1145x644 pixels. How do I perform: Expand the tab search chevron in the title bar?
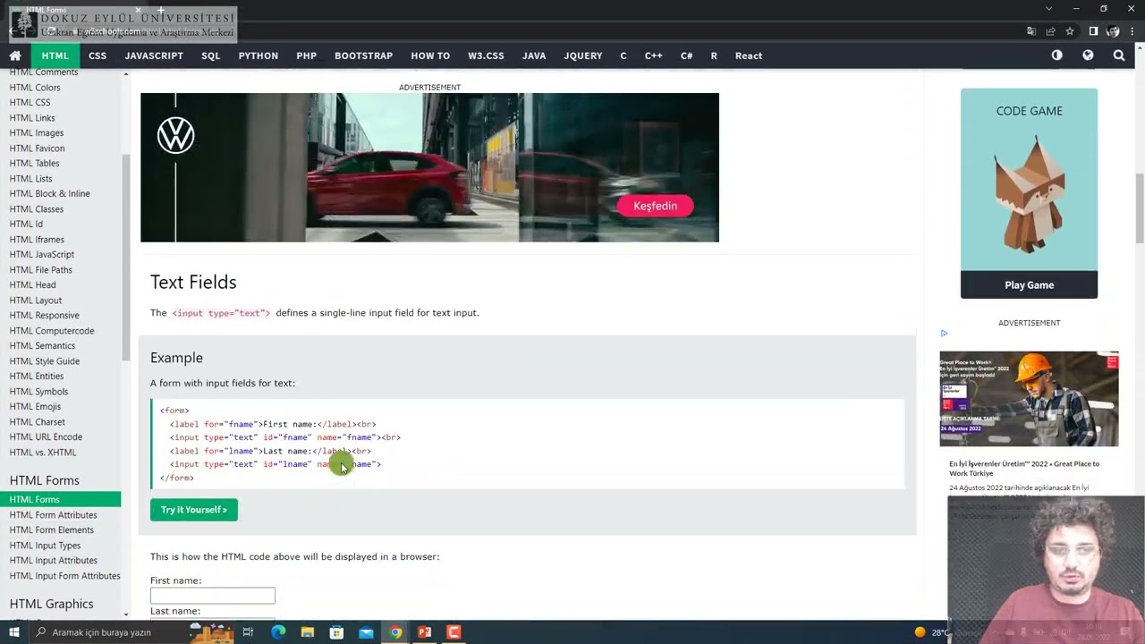(x=1049, y=9)
